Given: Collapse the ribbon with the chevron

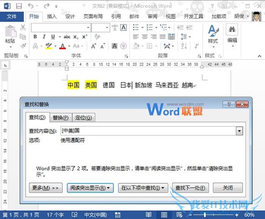Looking at the screenshot, I should (x=259, y=56).
